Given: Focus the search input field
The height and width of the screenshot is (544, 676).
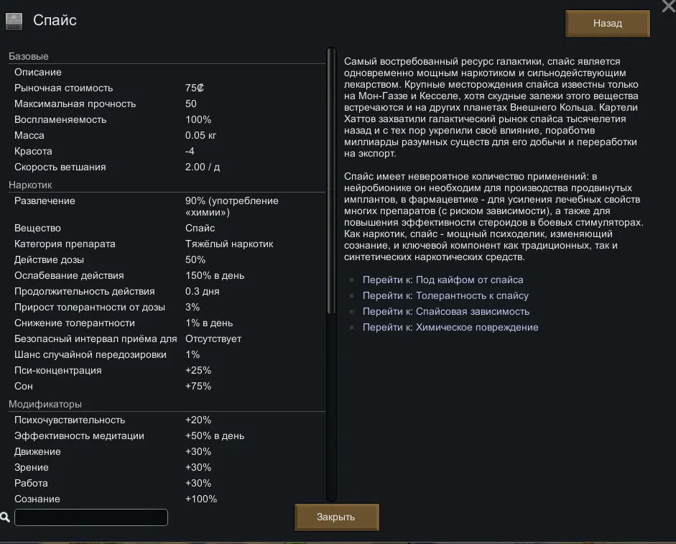Looking at the screenshot, I should (91, 517).
